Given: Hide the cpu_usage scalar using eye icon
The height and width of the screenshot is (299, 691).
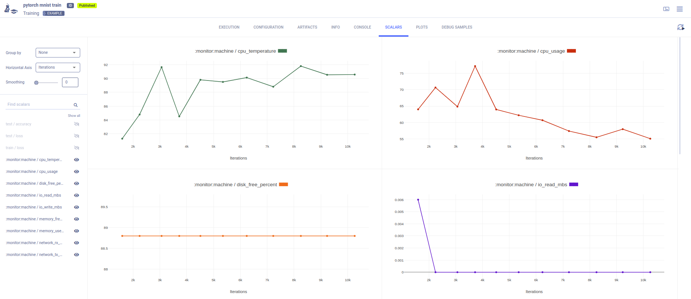Looking at the screenshot, I should coord(76,172).
